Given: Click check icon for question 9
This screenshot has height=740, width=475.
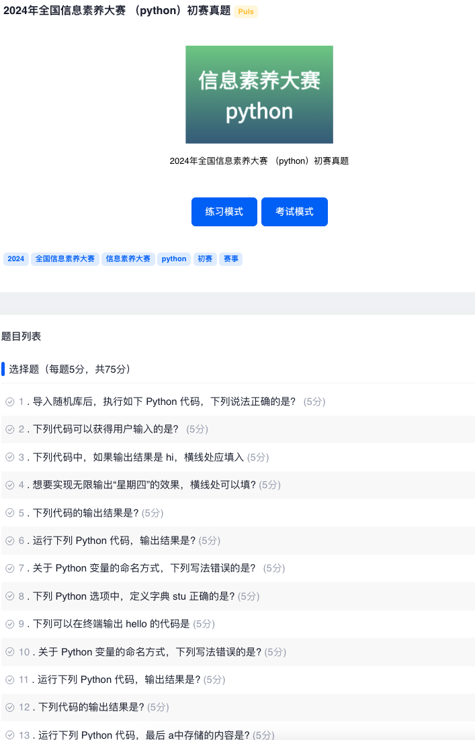Looking at the screenshot, I should pyautogui.click(x=10, y=624).
